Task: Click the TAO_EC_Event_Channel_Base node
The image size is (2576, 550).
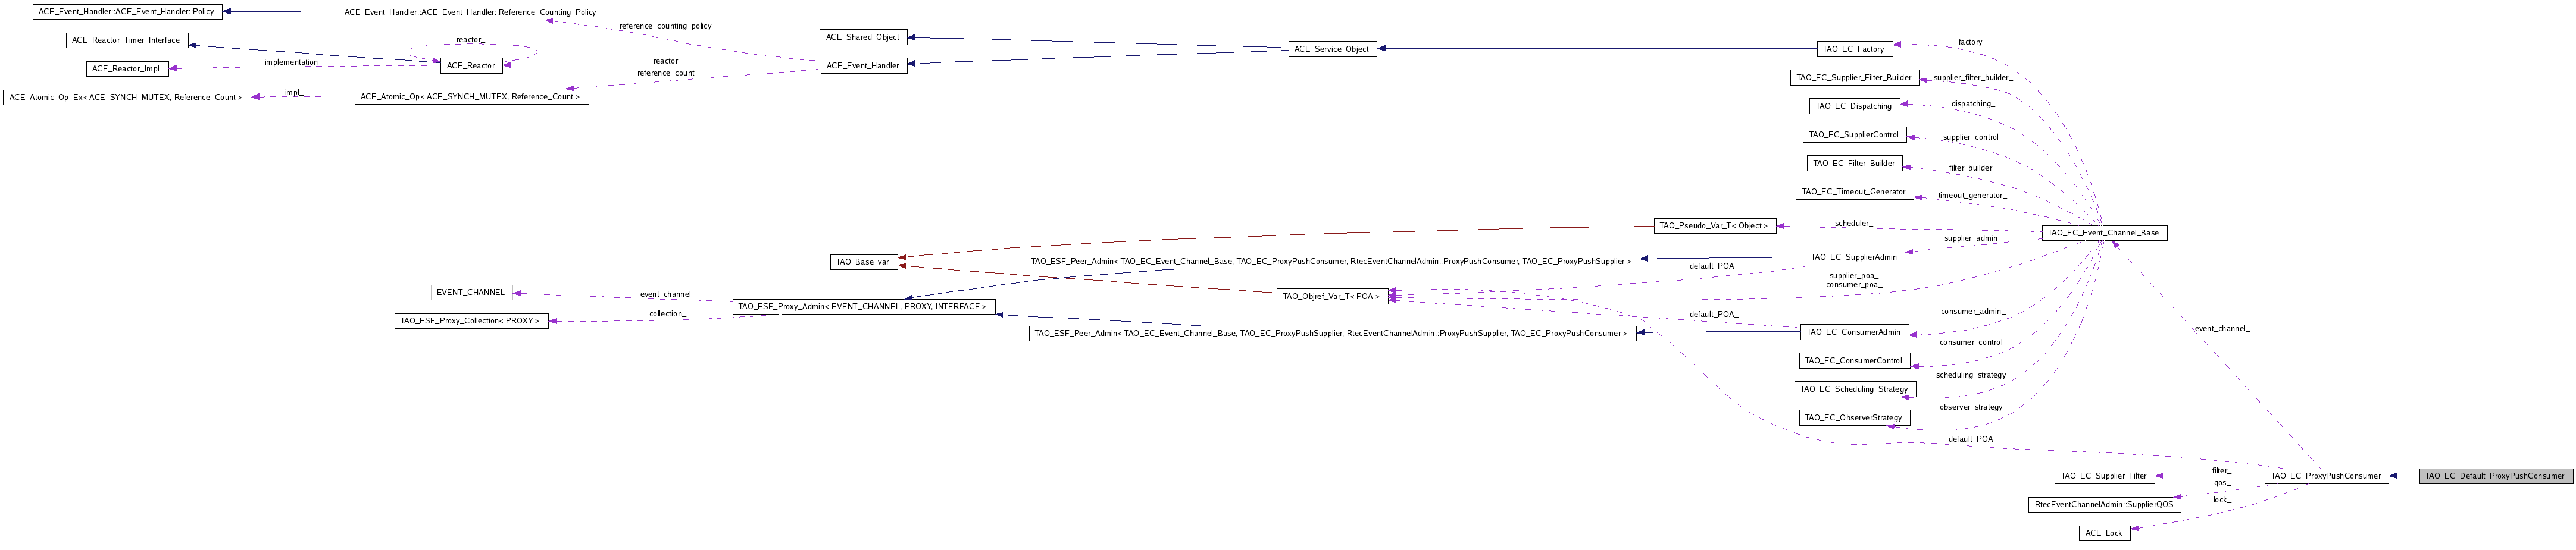Action: click(2103, 232)
